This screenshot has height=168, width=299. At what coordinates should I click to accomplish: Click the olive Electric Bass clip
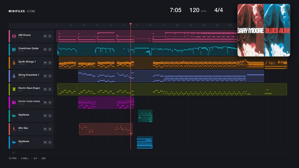pos(172,89)
